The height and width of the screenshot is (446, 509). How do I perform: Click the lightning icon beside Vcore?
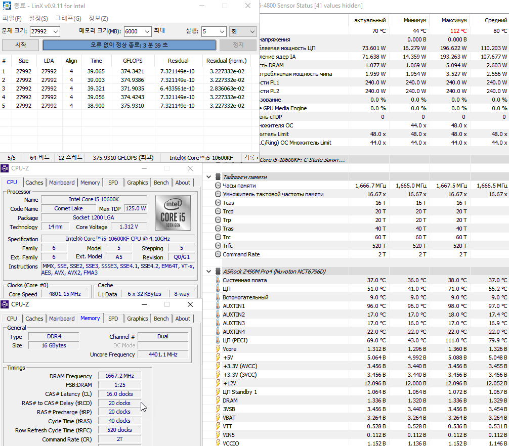point(218,349)
